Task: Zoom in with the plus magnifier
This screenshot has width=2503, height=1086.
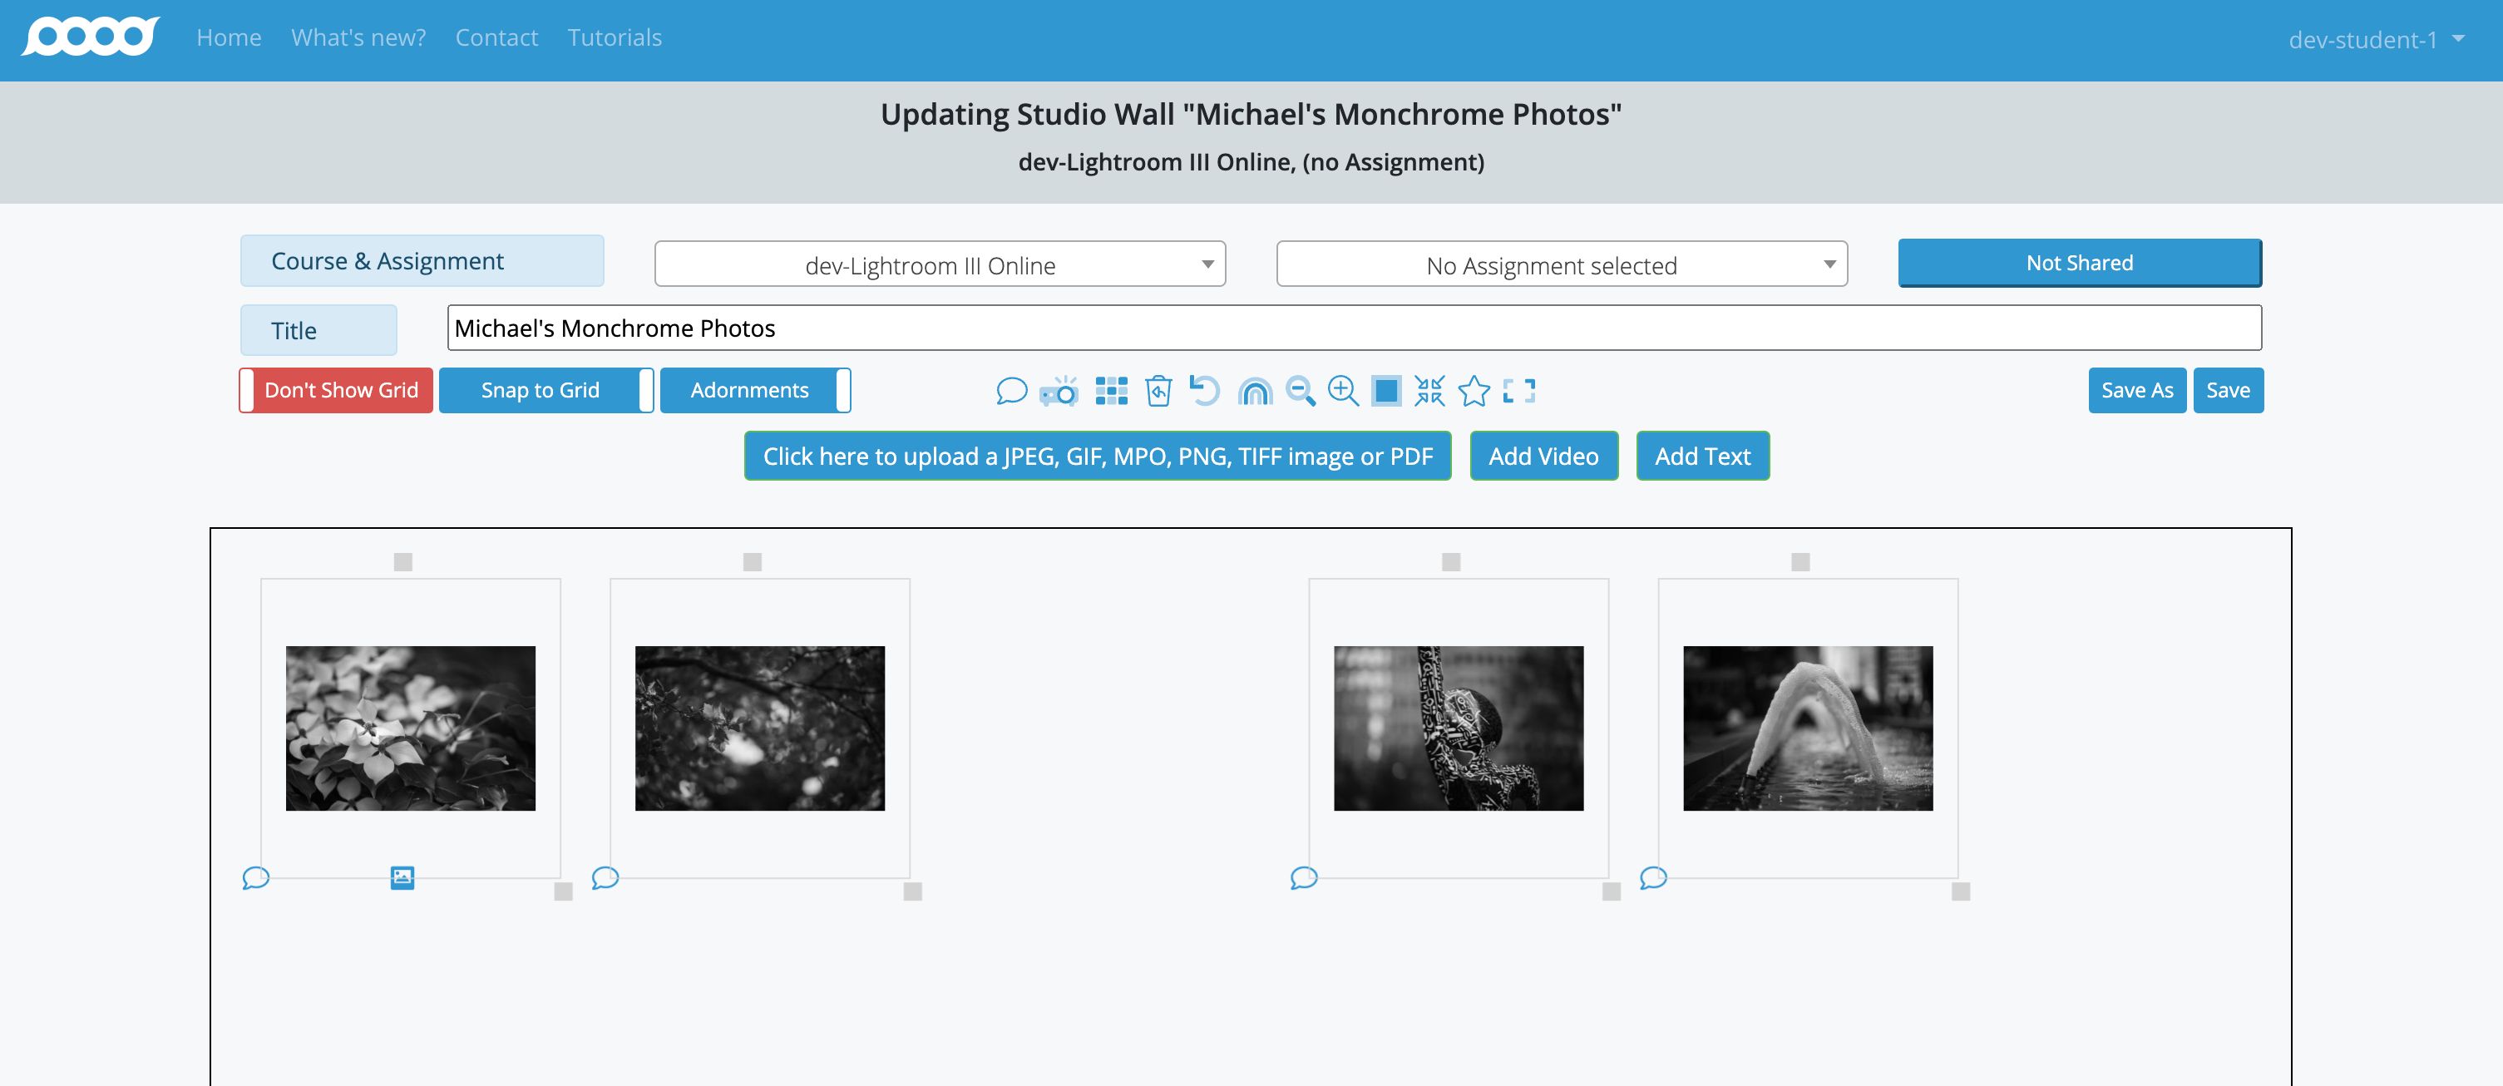Action: (x=1344, y=391)
